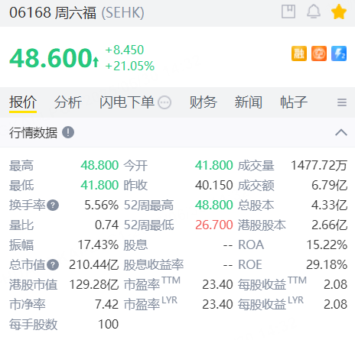Select the 闪电下单 tab

[x=127, y=102]
